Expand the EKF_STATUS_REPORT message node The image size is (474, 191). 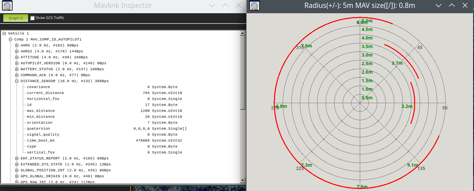(x=17, y=158)
